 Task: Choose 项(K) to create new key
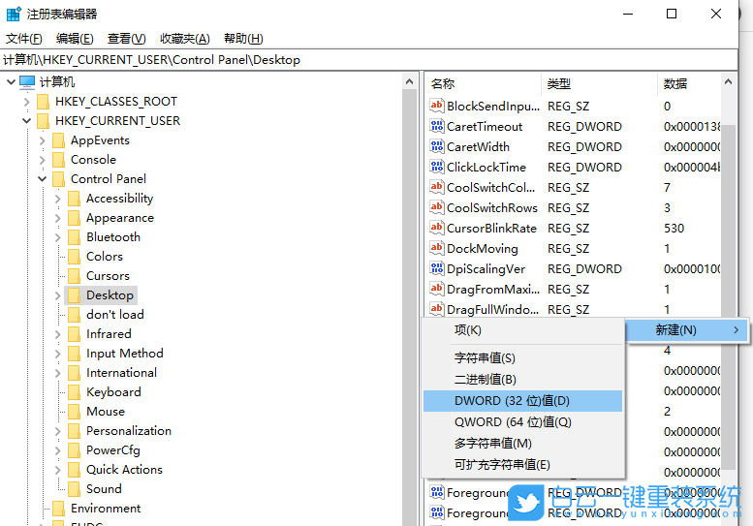pos(522,330)
